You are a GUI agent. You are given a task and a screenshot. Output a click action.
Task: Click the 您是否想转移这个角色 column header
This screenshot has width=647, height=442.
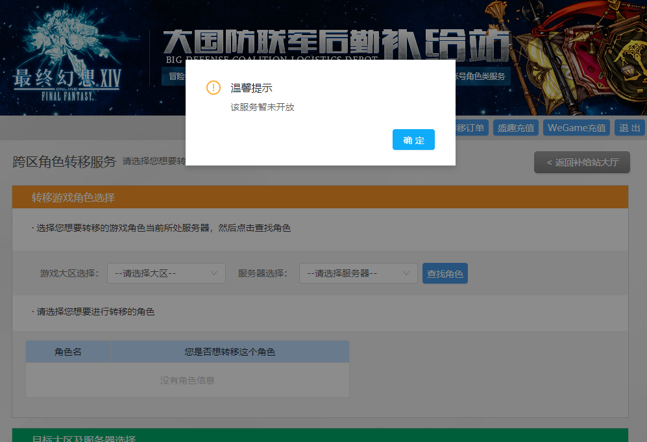pos(230,352)
